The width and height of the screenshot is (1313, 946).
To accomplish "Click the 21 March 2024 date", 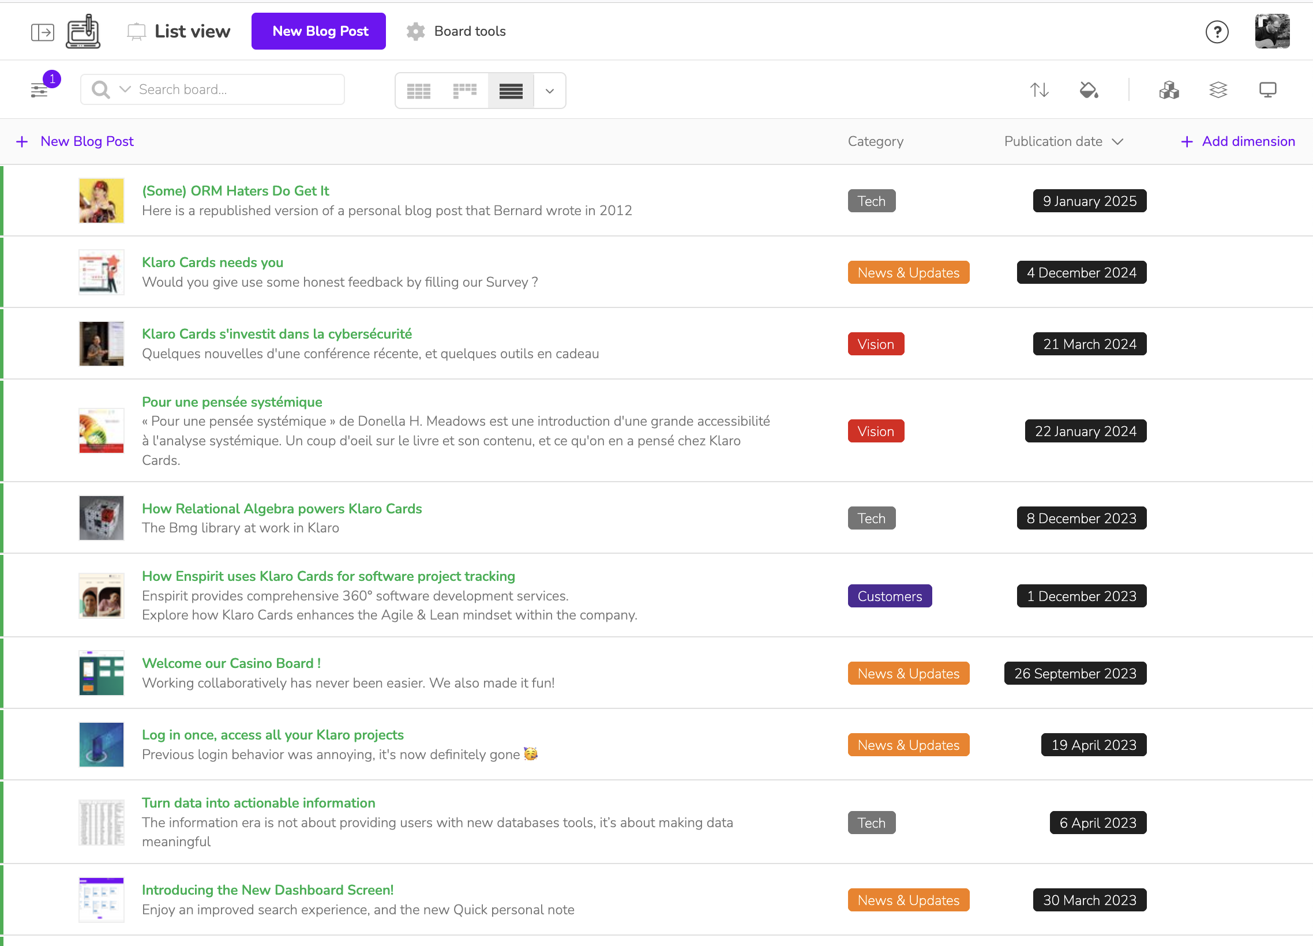I will tap(1090, 344).
